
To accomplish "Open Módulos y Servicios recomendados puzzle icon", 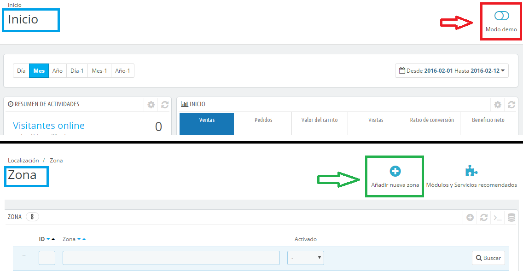I will [x=471, y=171].
